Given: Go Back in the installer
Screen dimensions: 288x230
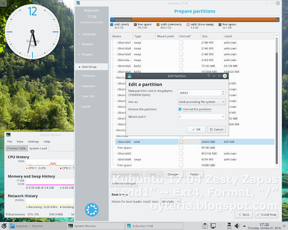Looking at the screenshot, I should tap(244, 215).
